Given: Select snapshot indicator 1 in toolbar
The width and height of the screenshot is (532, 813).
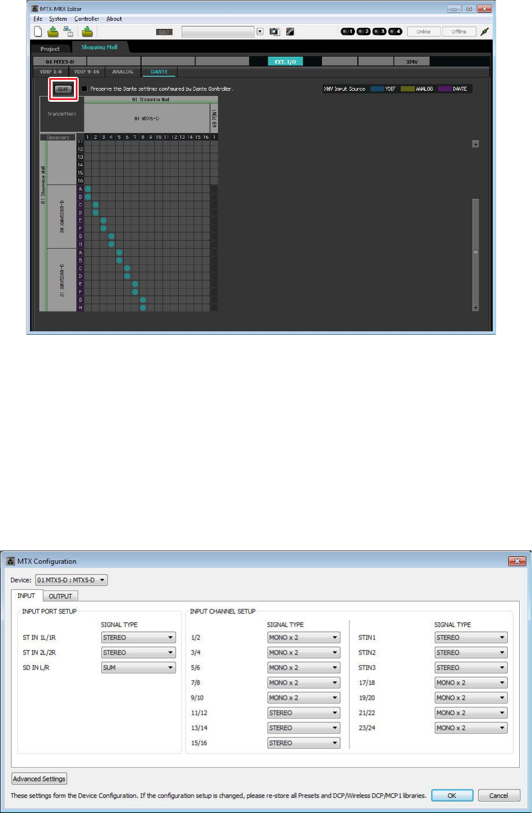Looking at the screenshot, I should 348,32.
